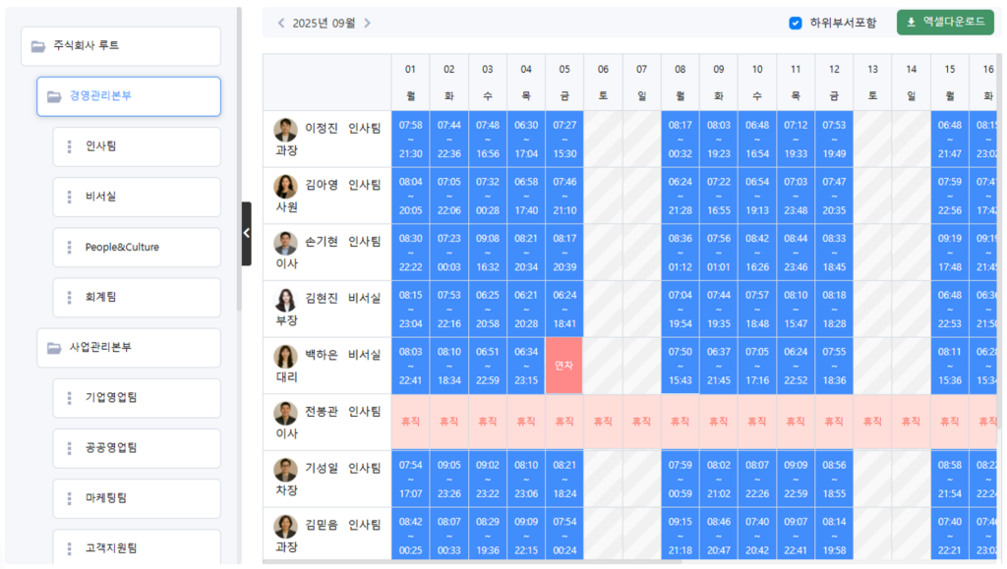
Task: Click the 2025년 09월 month label
Action: (324, 23)
